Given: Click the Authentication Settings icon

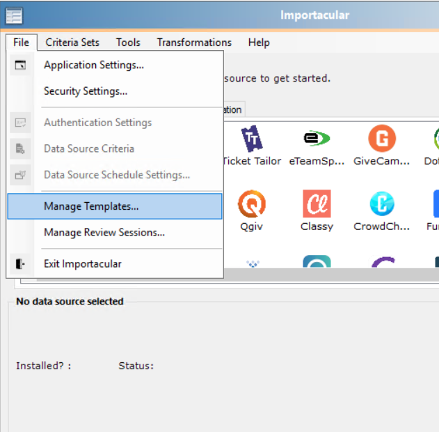Looking at the screenshot, I should coord(20,123).
